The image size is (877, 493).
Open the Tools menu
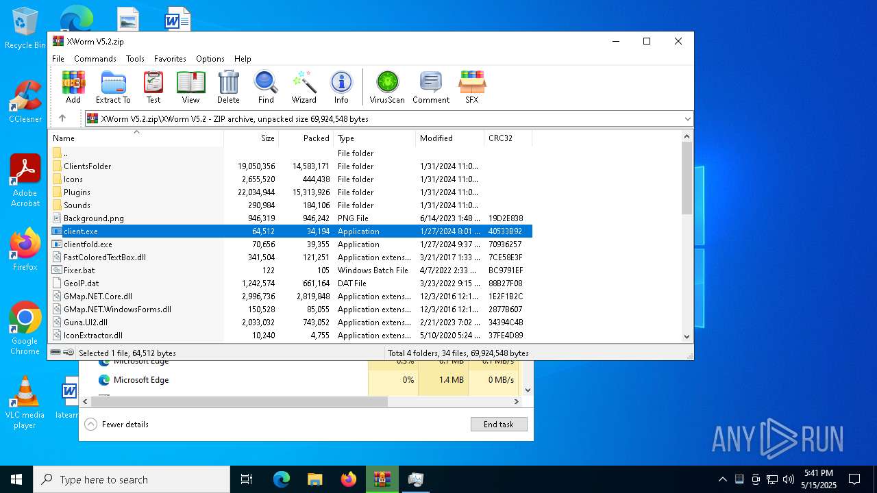(135, 59)
